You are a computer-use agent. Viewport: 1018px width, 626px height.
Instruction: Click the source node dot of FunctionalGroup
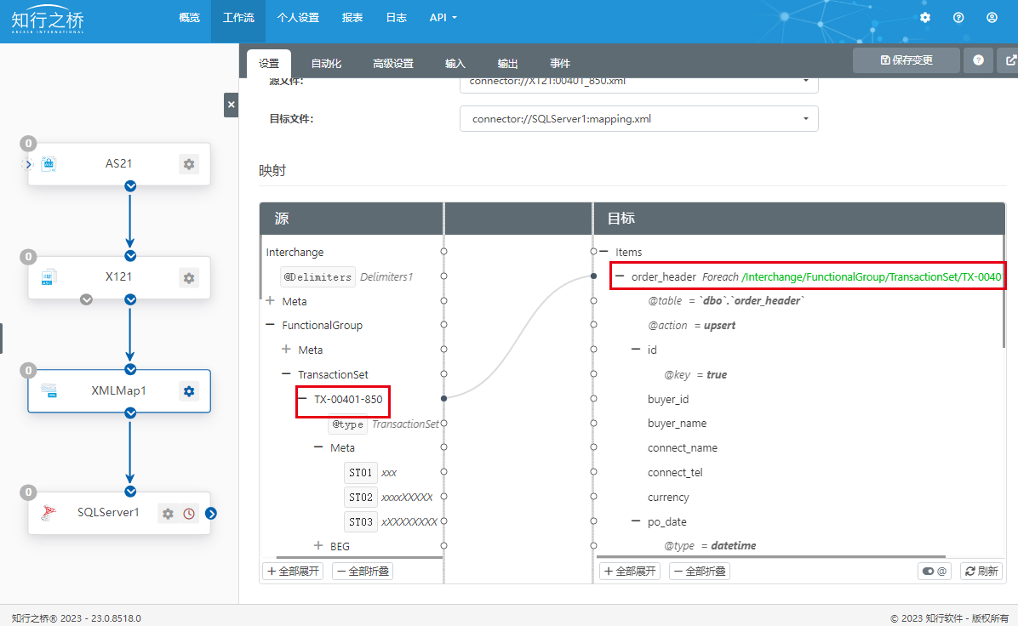[444, 324]
